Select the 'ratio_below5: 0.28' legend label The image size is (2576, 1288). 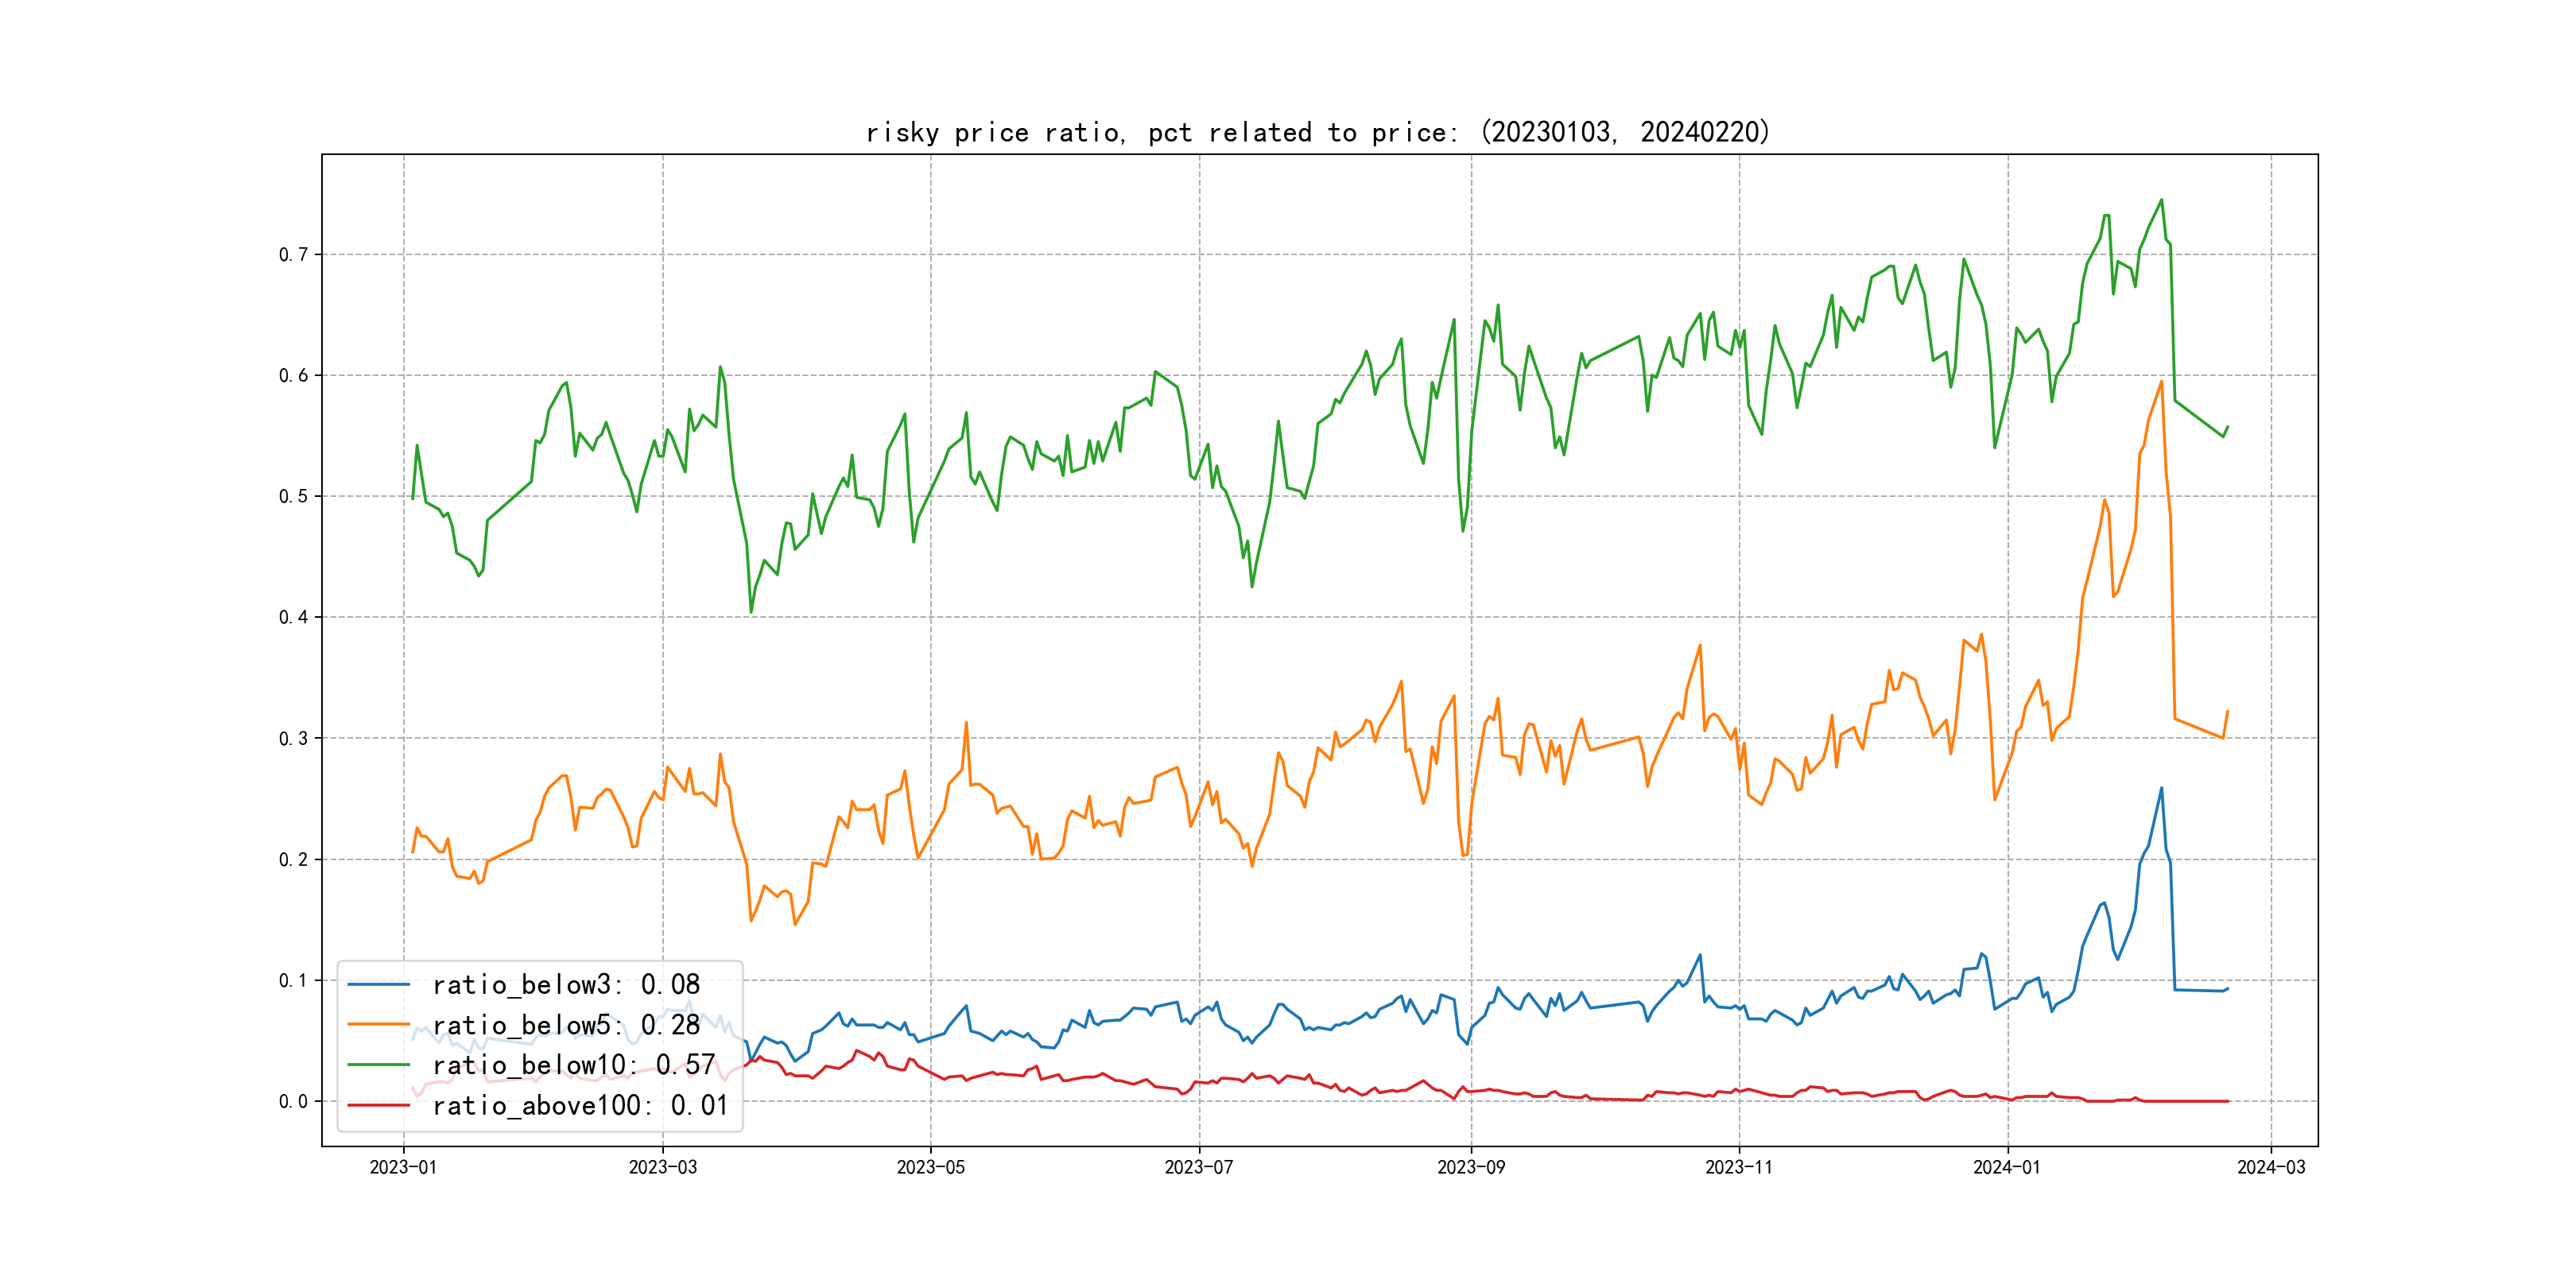pos(566,1025)
